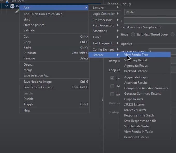Click the FirstJMeter test plan flask icon

(7, 1)
